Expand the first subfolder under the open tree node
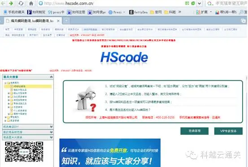This screenshot has width=248, height=167. pyautogui.click(x=9, y=93)
